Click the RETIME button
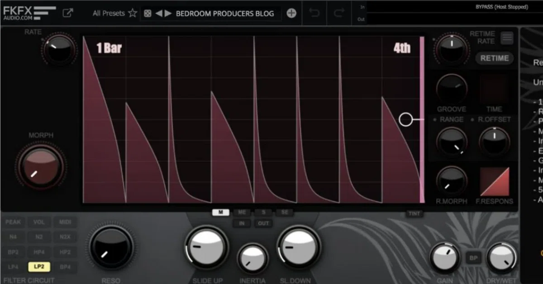 coord(494,58)
